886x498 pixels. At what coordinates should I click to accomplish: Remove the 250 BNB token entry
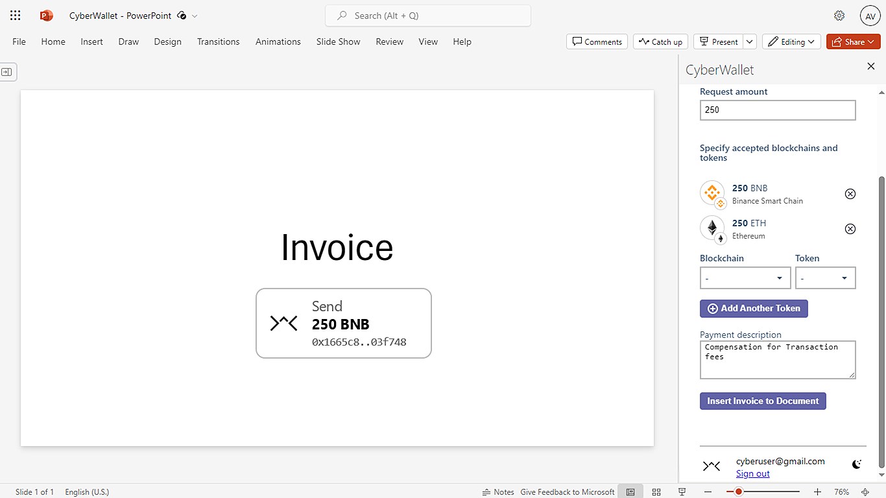850,194
